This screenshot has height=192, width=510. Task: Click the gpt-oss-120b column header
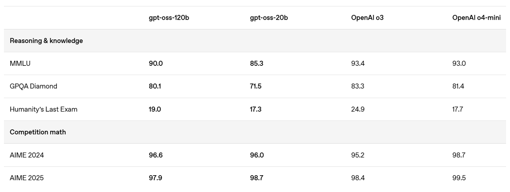pyautogui.click(x=169, y=18)
